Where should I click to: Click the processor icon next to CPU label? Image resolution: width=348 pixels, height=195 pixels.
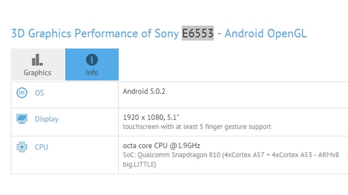(x=22, y=147)
